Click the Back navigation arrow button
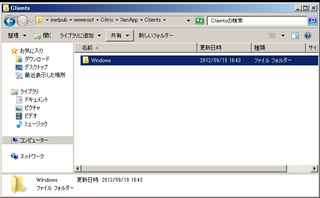 click(x=10, y=21)
